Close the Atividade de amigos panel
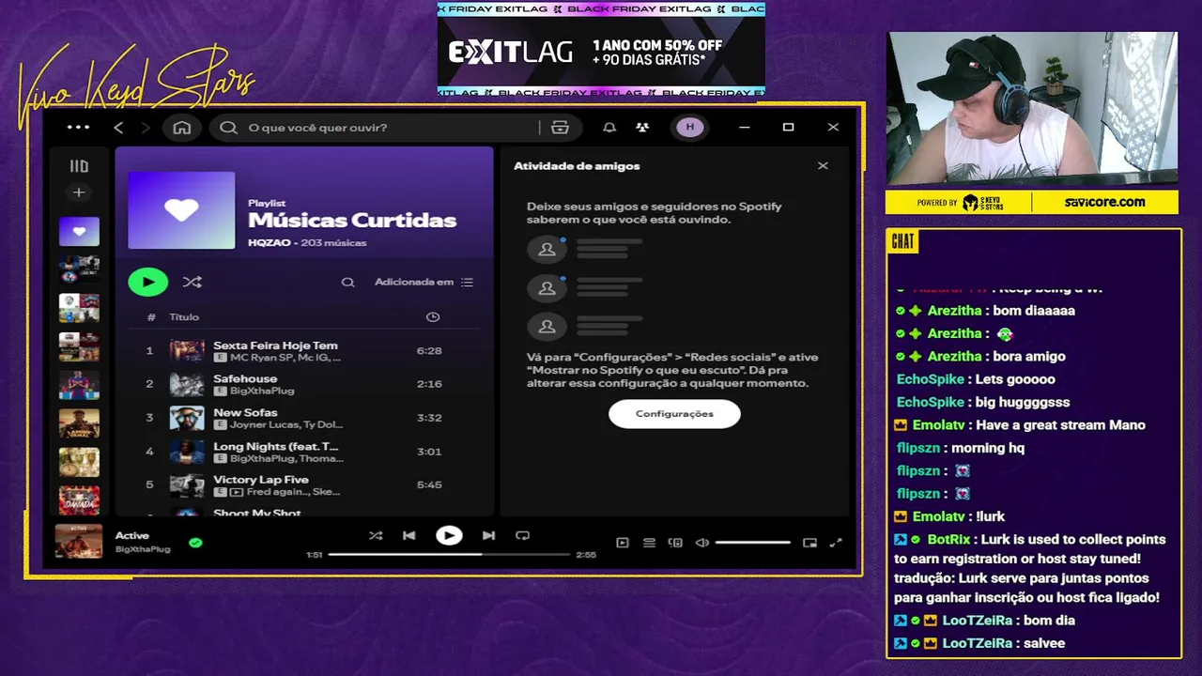The width and height of the screenshot is (1202, 676). click(823, 166)
